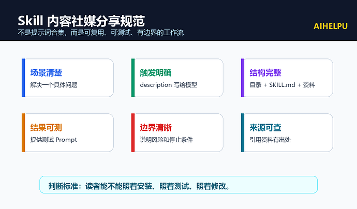The image size is (357, 209).
Task: Click the "判断标准" summary sentence
Action: tap(139, 186)
